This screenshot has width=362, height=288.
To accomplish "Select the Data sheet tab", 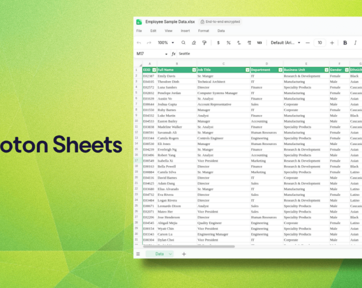I will 159,254.
